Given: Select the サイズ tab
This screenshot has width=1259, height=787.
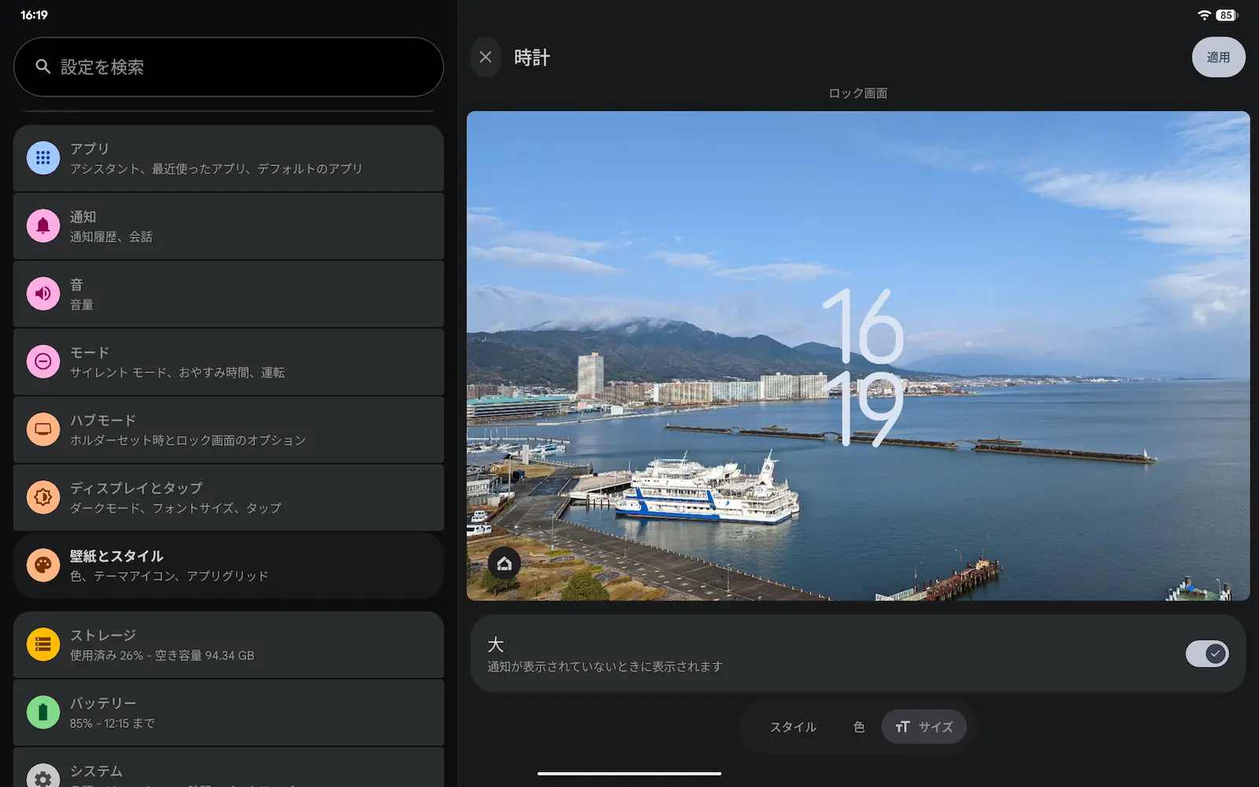Looking at the screenshot, I should click(924, 726).
